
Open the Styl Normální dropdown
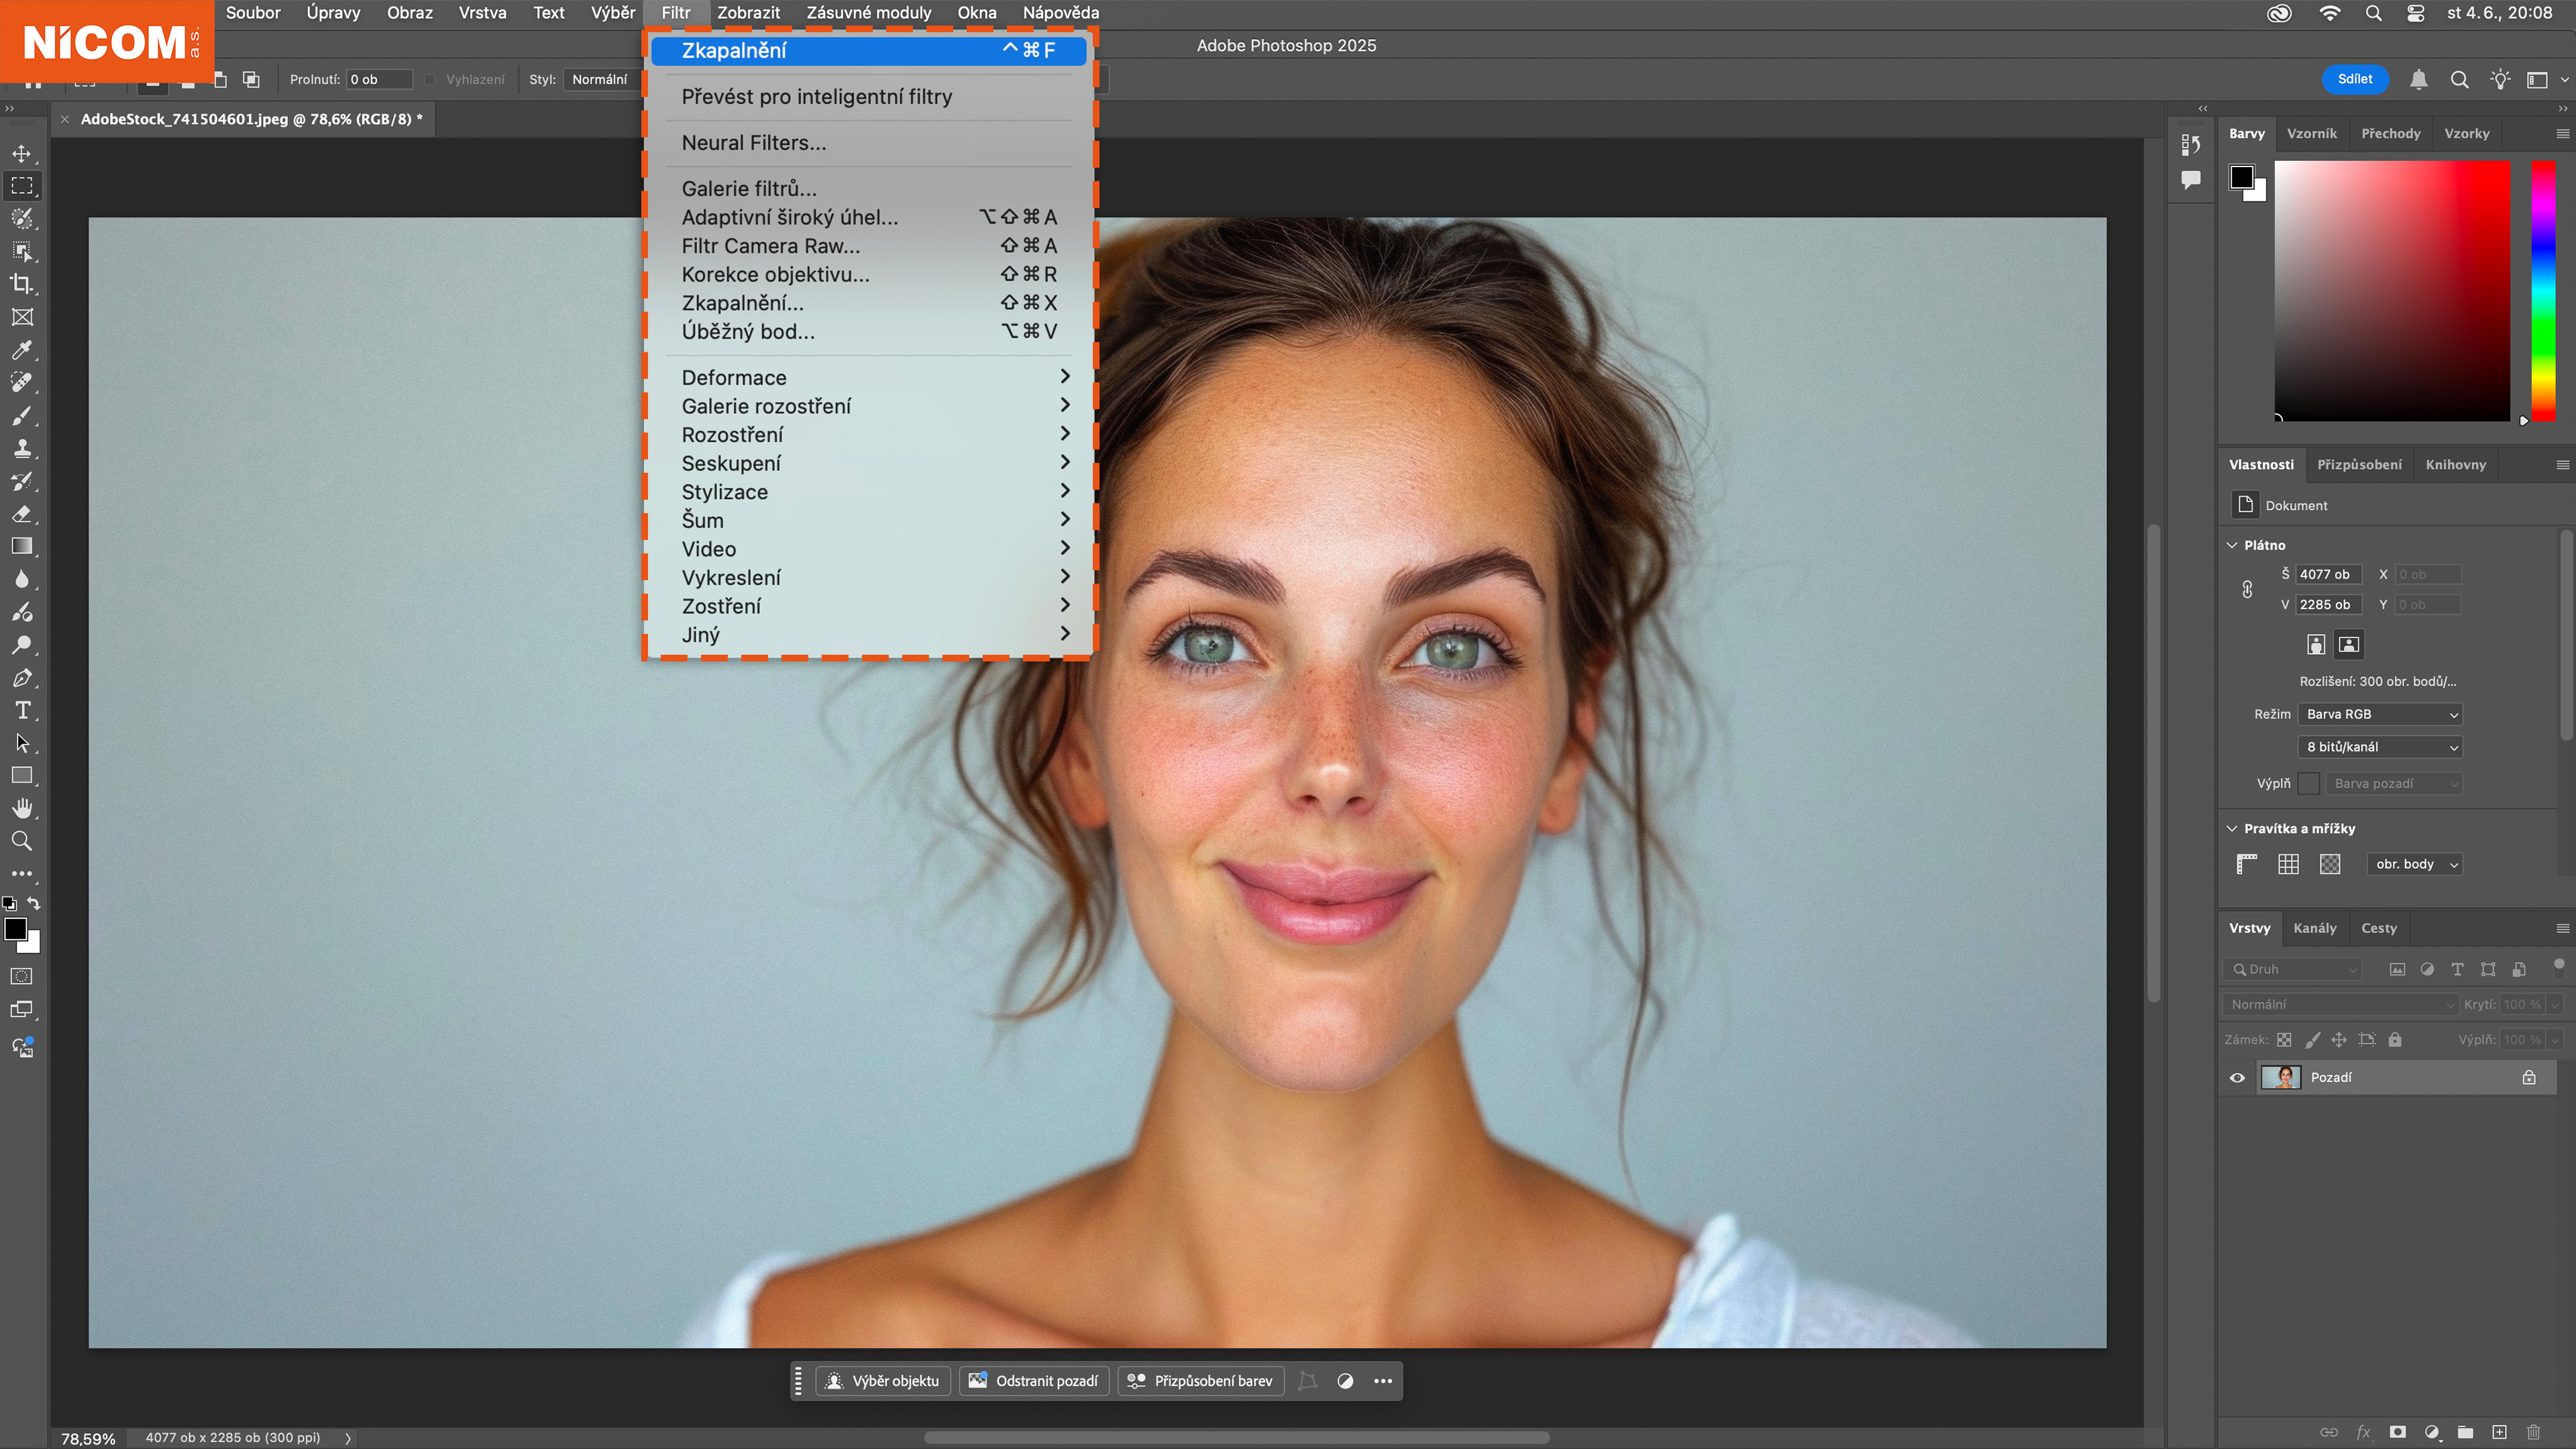(602, 79)
